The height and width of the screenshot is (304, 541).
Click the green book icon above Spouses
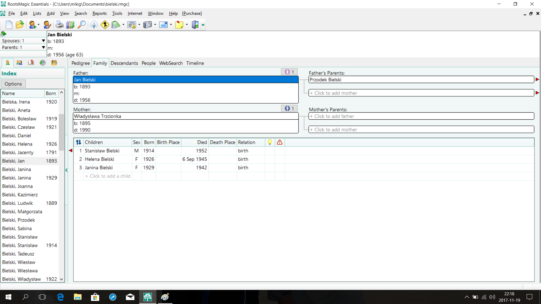coord(4,34)
